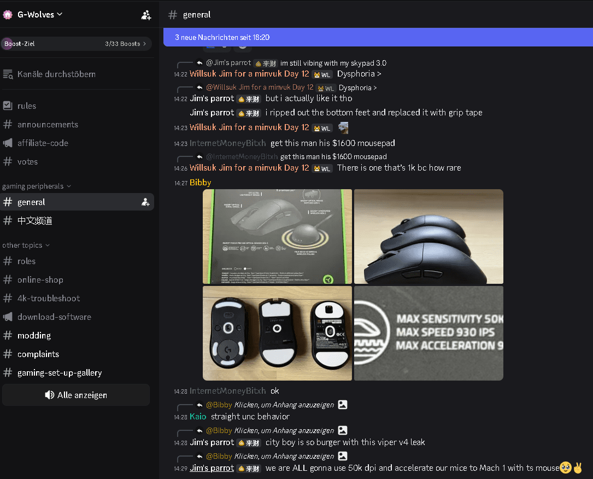Viewport: 593px width, 479px height.
Task: Open the MAX SENSITIVITY 50K image thumbnail
Action: click(x=428, y=333)
